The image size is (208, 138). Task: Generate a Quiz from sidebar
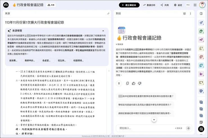tap(201, 65)
